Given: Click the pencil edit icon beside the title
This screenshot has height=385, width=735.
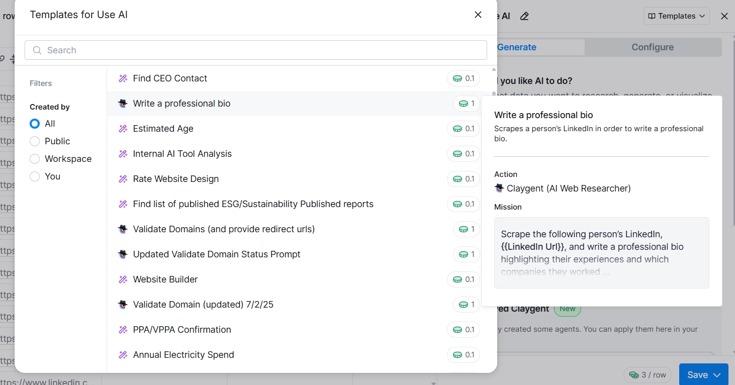Looking at the screenshot, I should click(x=524, y=16).
